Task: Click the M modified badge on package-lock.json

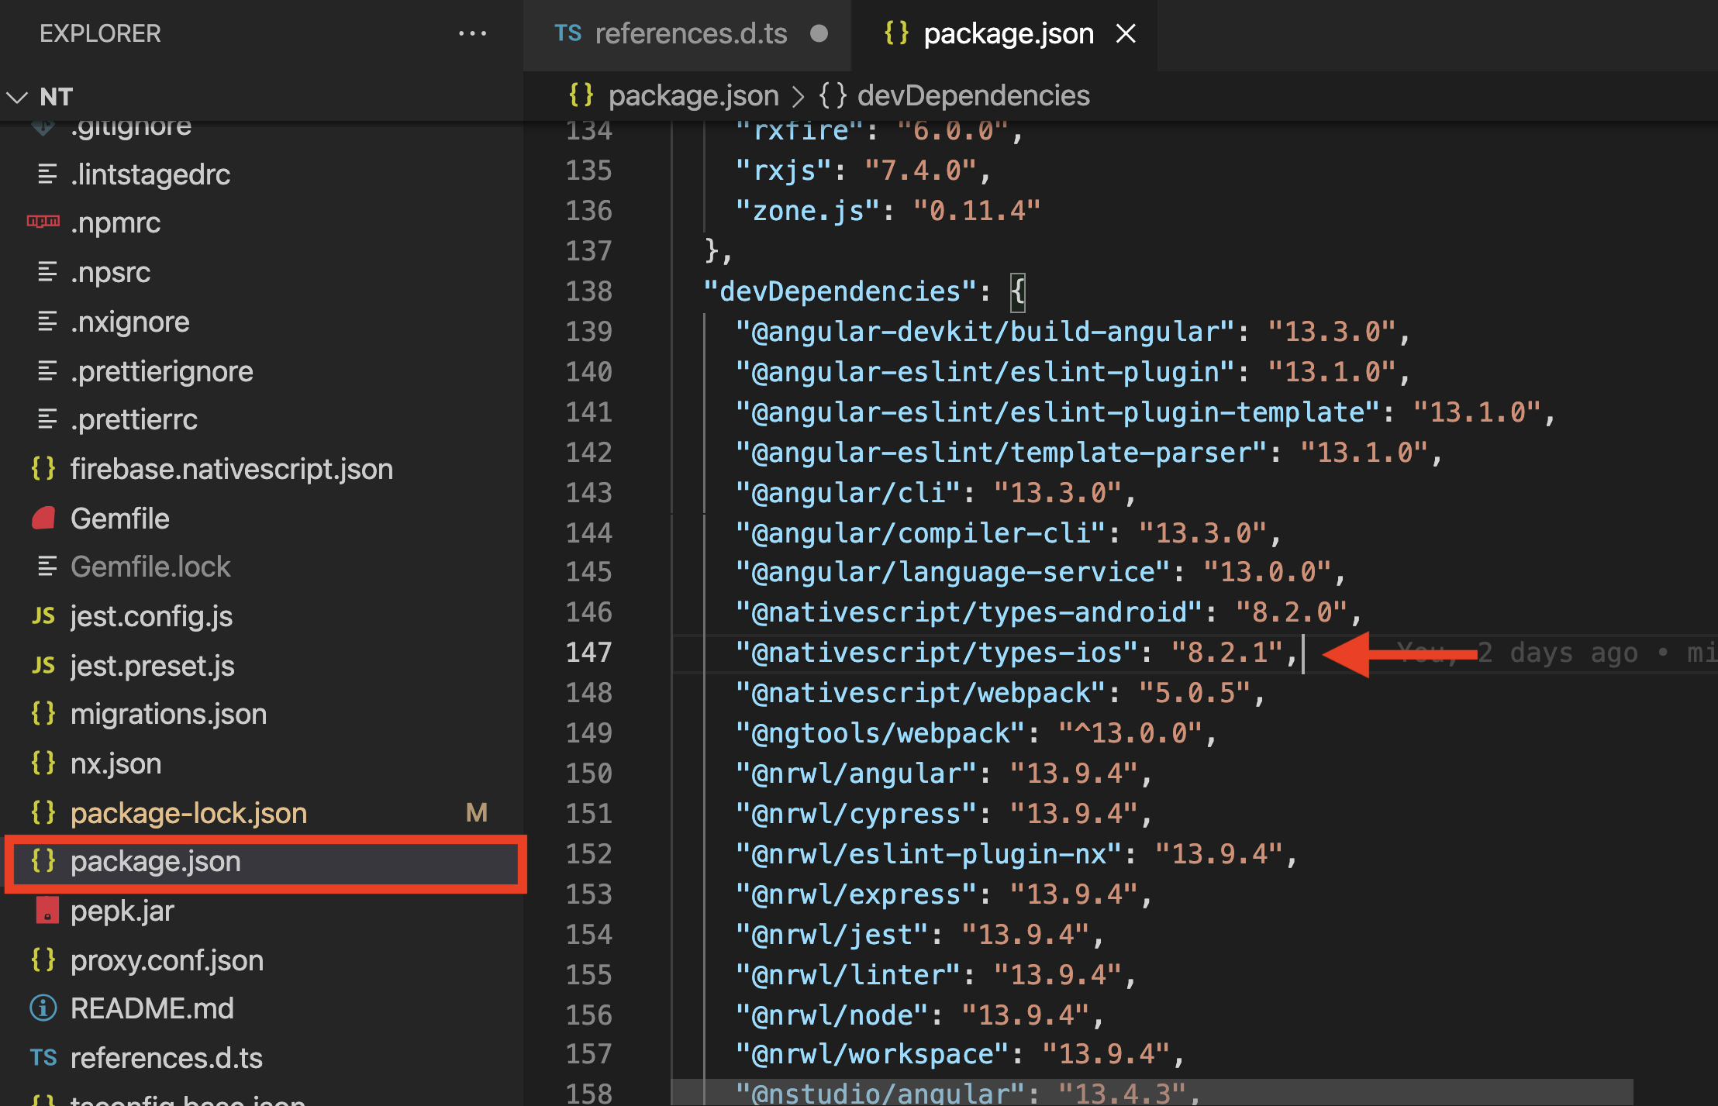Action: [x=477, y=813]
